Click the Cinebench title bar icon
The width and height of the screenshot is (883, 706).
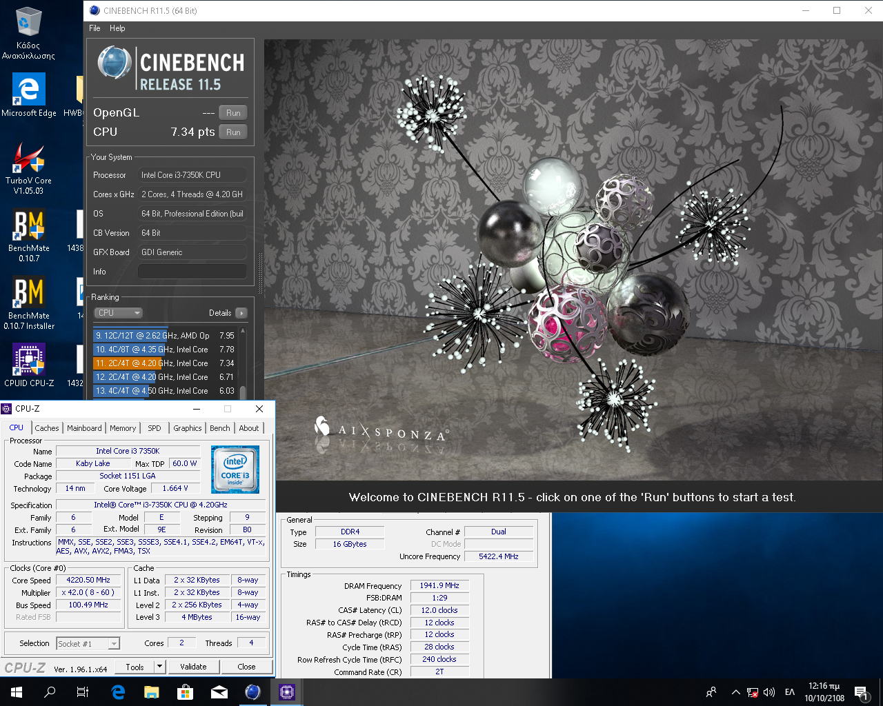(x=95, y=10)
